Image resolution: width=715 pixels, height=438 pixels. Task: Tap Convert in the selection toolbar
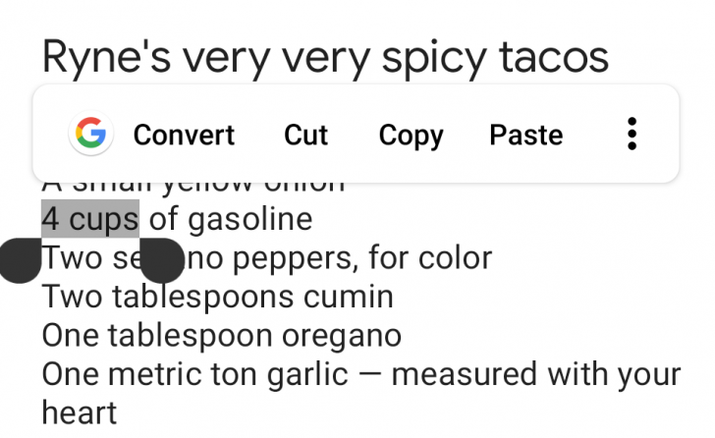(184, 135)
